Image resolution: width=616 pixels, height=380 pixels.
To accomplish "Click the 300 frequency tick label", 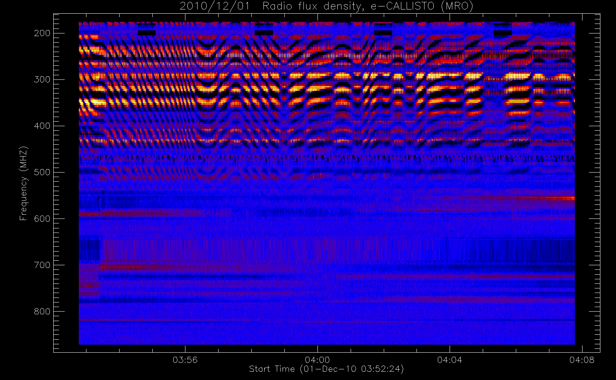I will 42,79.
